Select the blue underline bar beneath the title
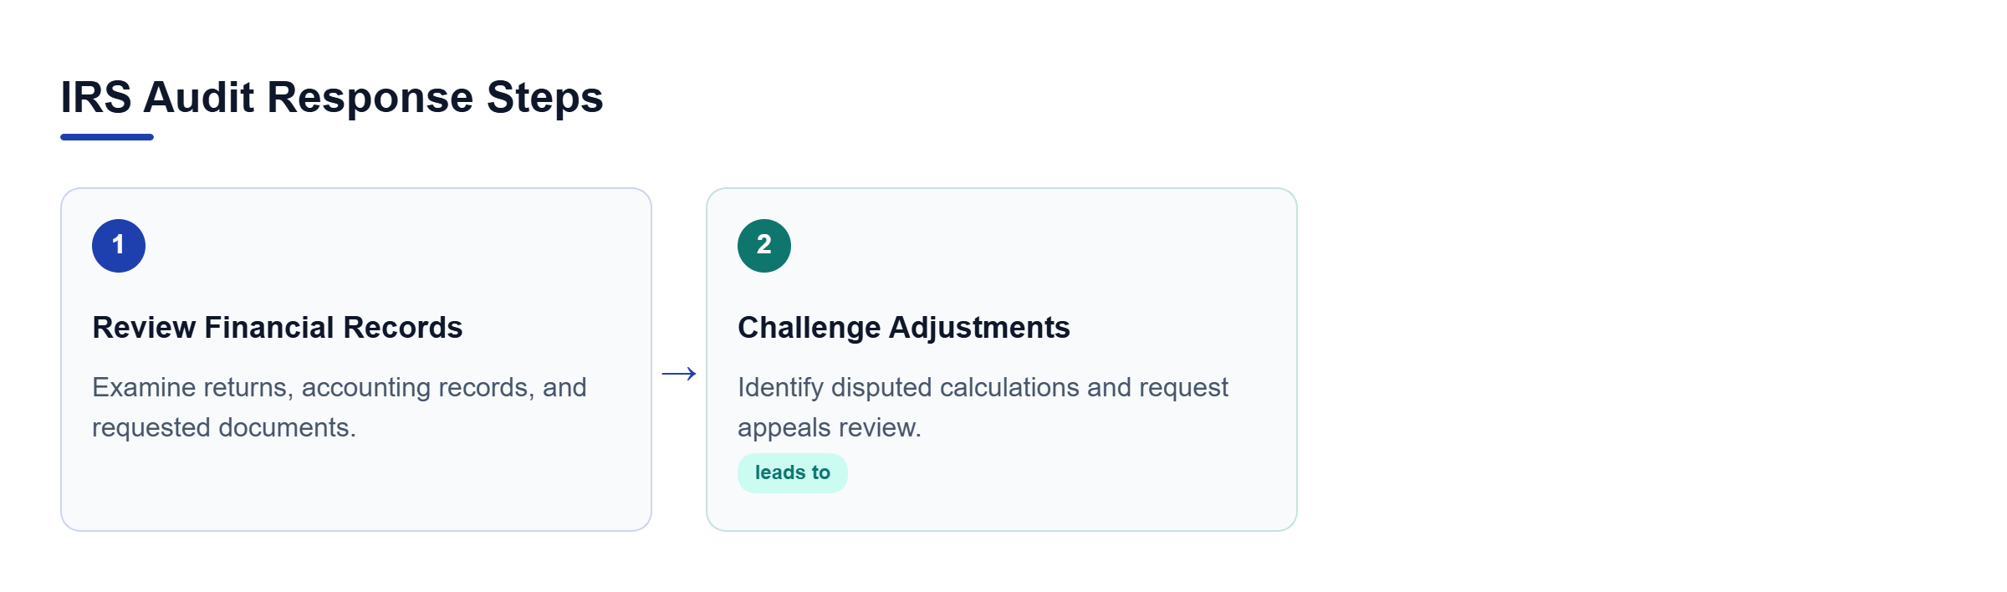Viewport: 2007px width, 592px height. click(107, 137)
